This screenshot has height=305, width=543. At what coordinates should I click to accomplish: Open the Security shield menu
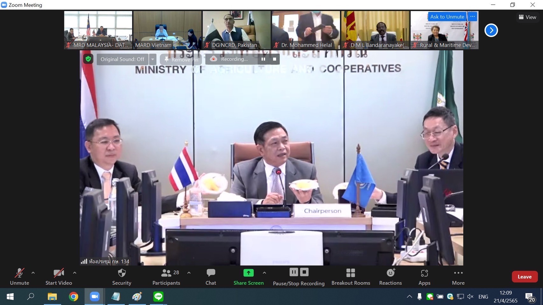pyautogui.click(x=122, y=277)
